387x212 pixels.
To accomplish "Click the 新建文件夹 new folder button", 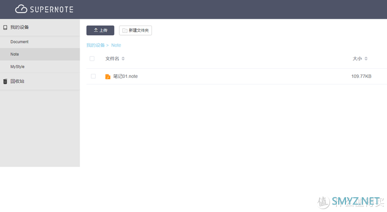I will [x=135, y=30].
